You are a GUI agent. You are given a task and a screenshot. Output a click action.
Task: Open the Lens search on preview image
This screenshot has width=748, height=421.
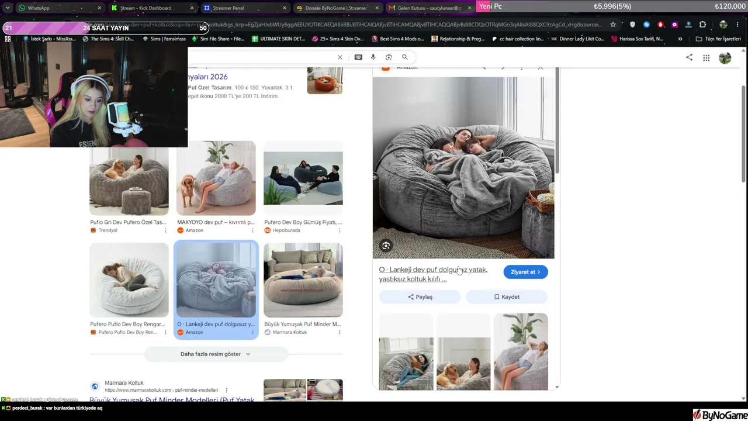point(386,246)
